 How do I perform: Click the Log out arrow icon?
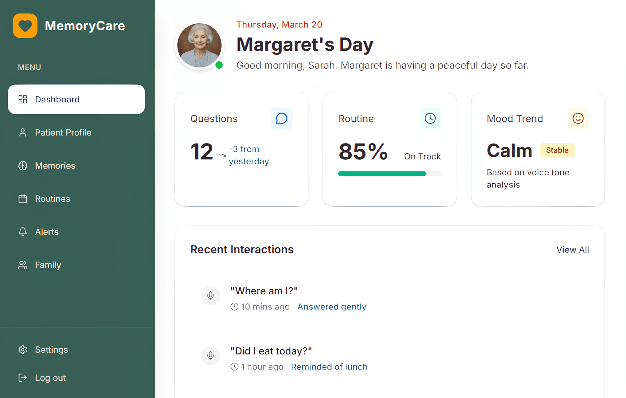(23, 378)
